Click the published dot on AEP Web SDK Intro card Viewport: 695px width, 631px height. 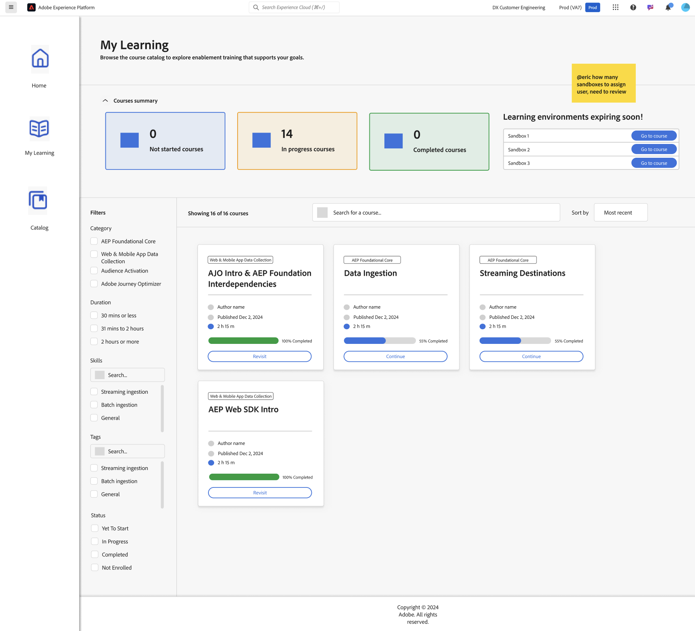pyautogui.click(x=211, y=453)
